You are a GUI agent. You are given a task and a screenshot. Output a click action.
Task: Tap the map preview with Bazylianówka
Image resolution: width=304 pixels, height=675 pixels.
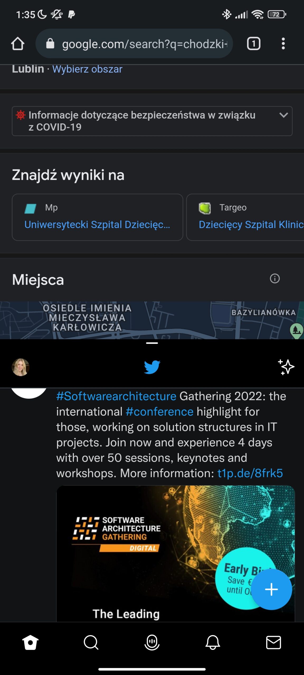[152, 320]
